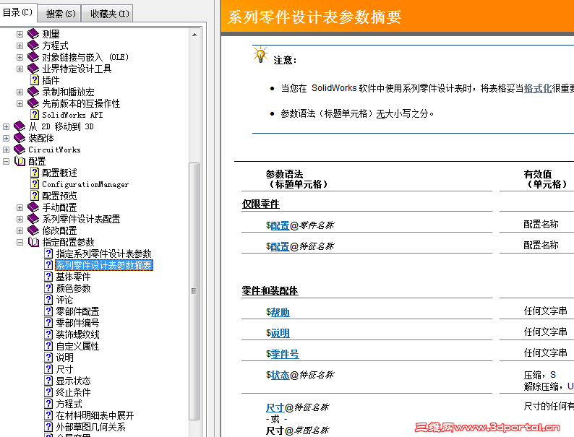Click the topic icon beside 评论
The width and height of the screenshot is (574, 437).
[48, 300]
